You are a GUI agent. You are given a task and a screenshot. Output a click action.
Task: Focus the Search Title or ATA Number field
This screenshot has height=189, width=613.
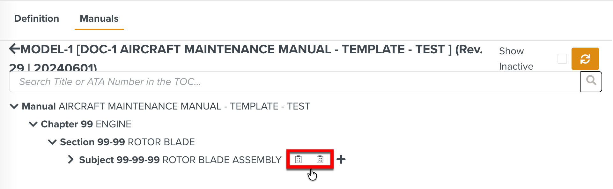(x=293, y=82)
